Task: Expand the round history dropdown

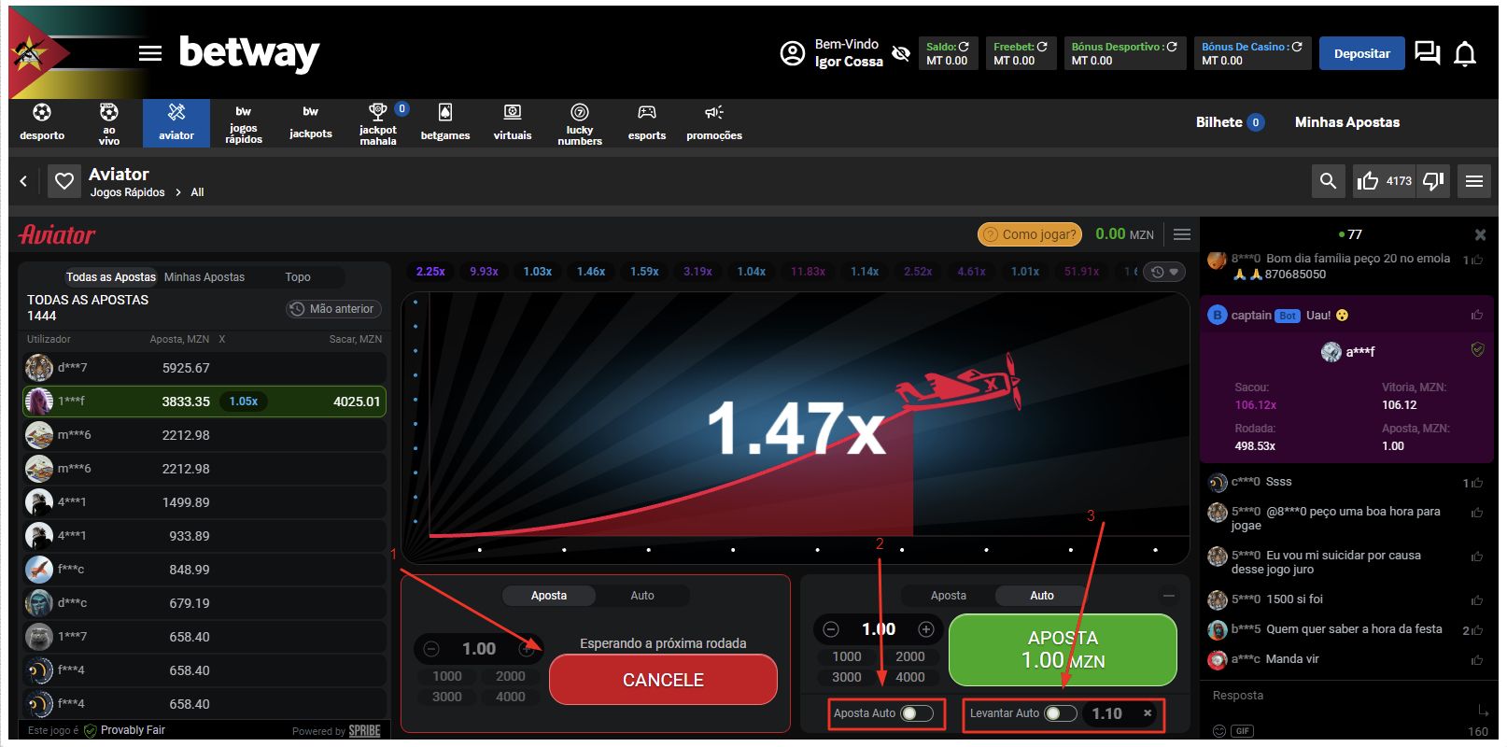Action: tap(1165, 272)
